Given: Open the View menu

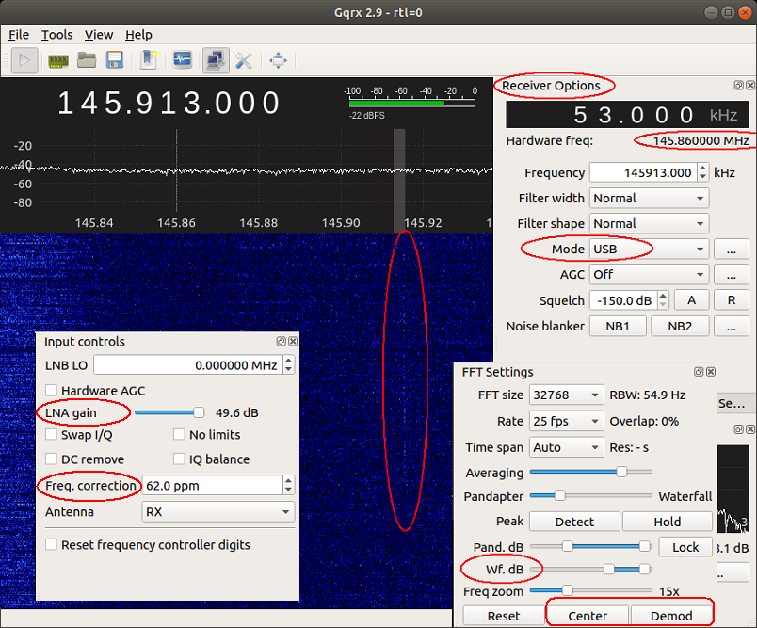Looking at the screenshot, I should pyautogui.click(x=99, y=35).
